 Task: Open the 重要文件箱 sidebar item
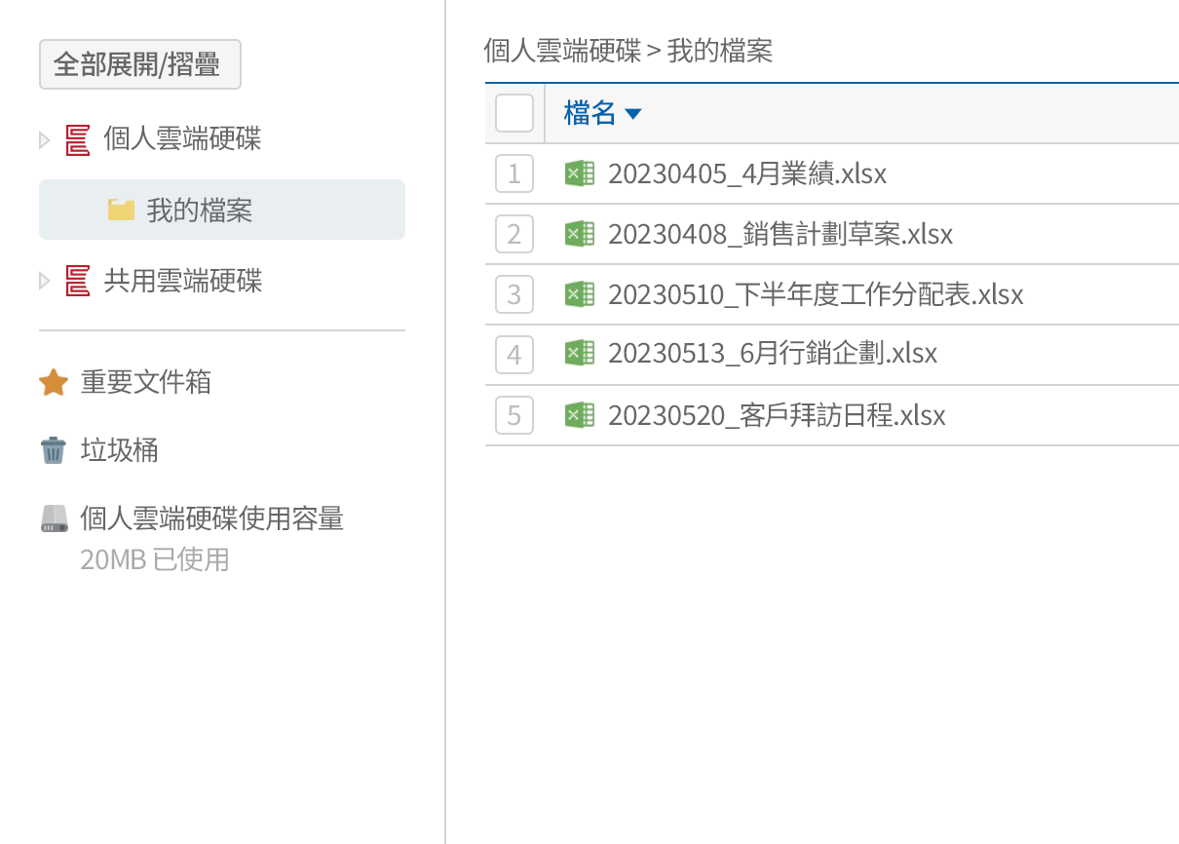pos(146,382)
